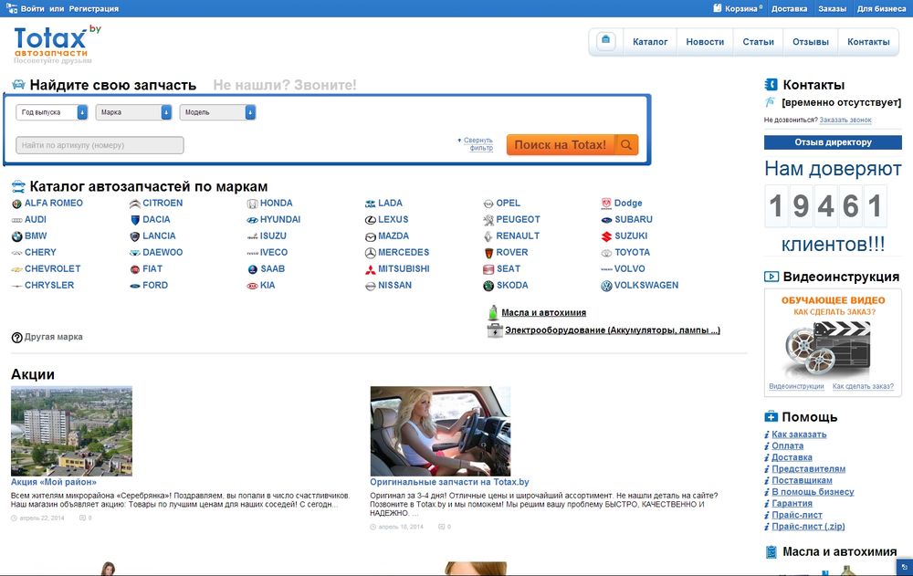The width and height of the screenshot is (913, 576).
Task: Click the Dacia shield logo icon
Action: tap(135, 220)
